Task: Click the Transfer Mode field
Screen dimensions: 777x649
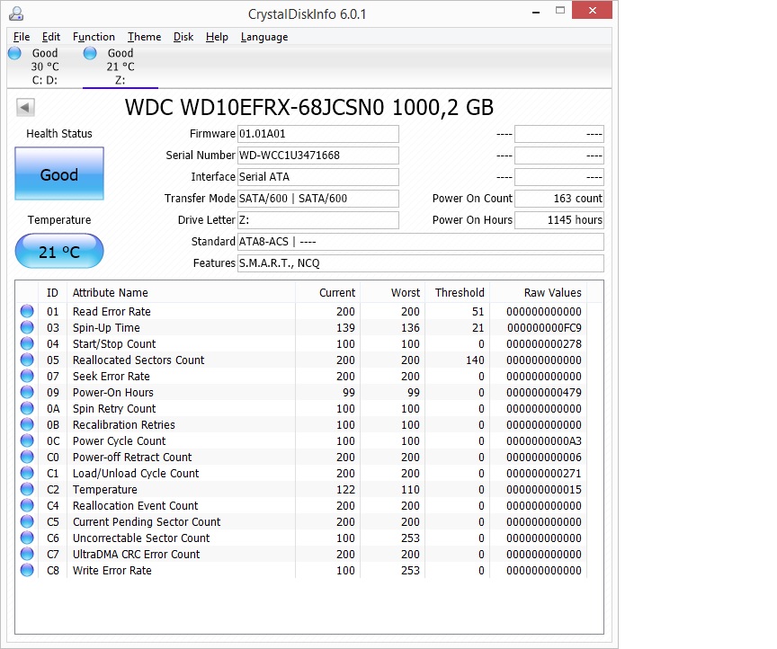Action: 318,198
